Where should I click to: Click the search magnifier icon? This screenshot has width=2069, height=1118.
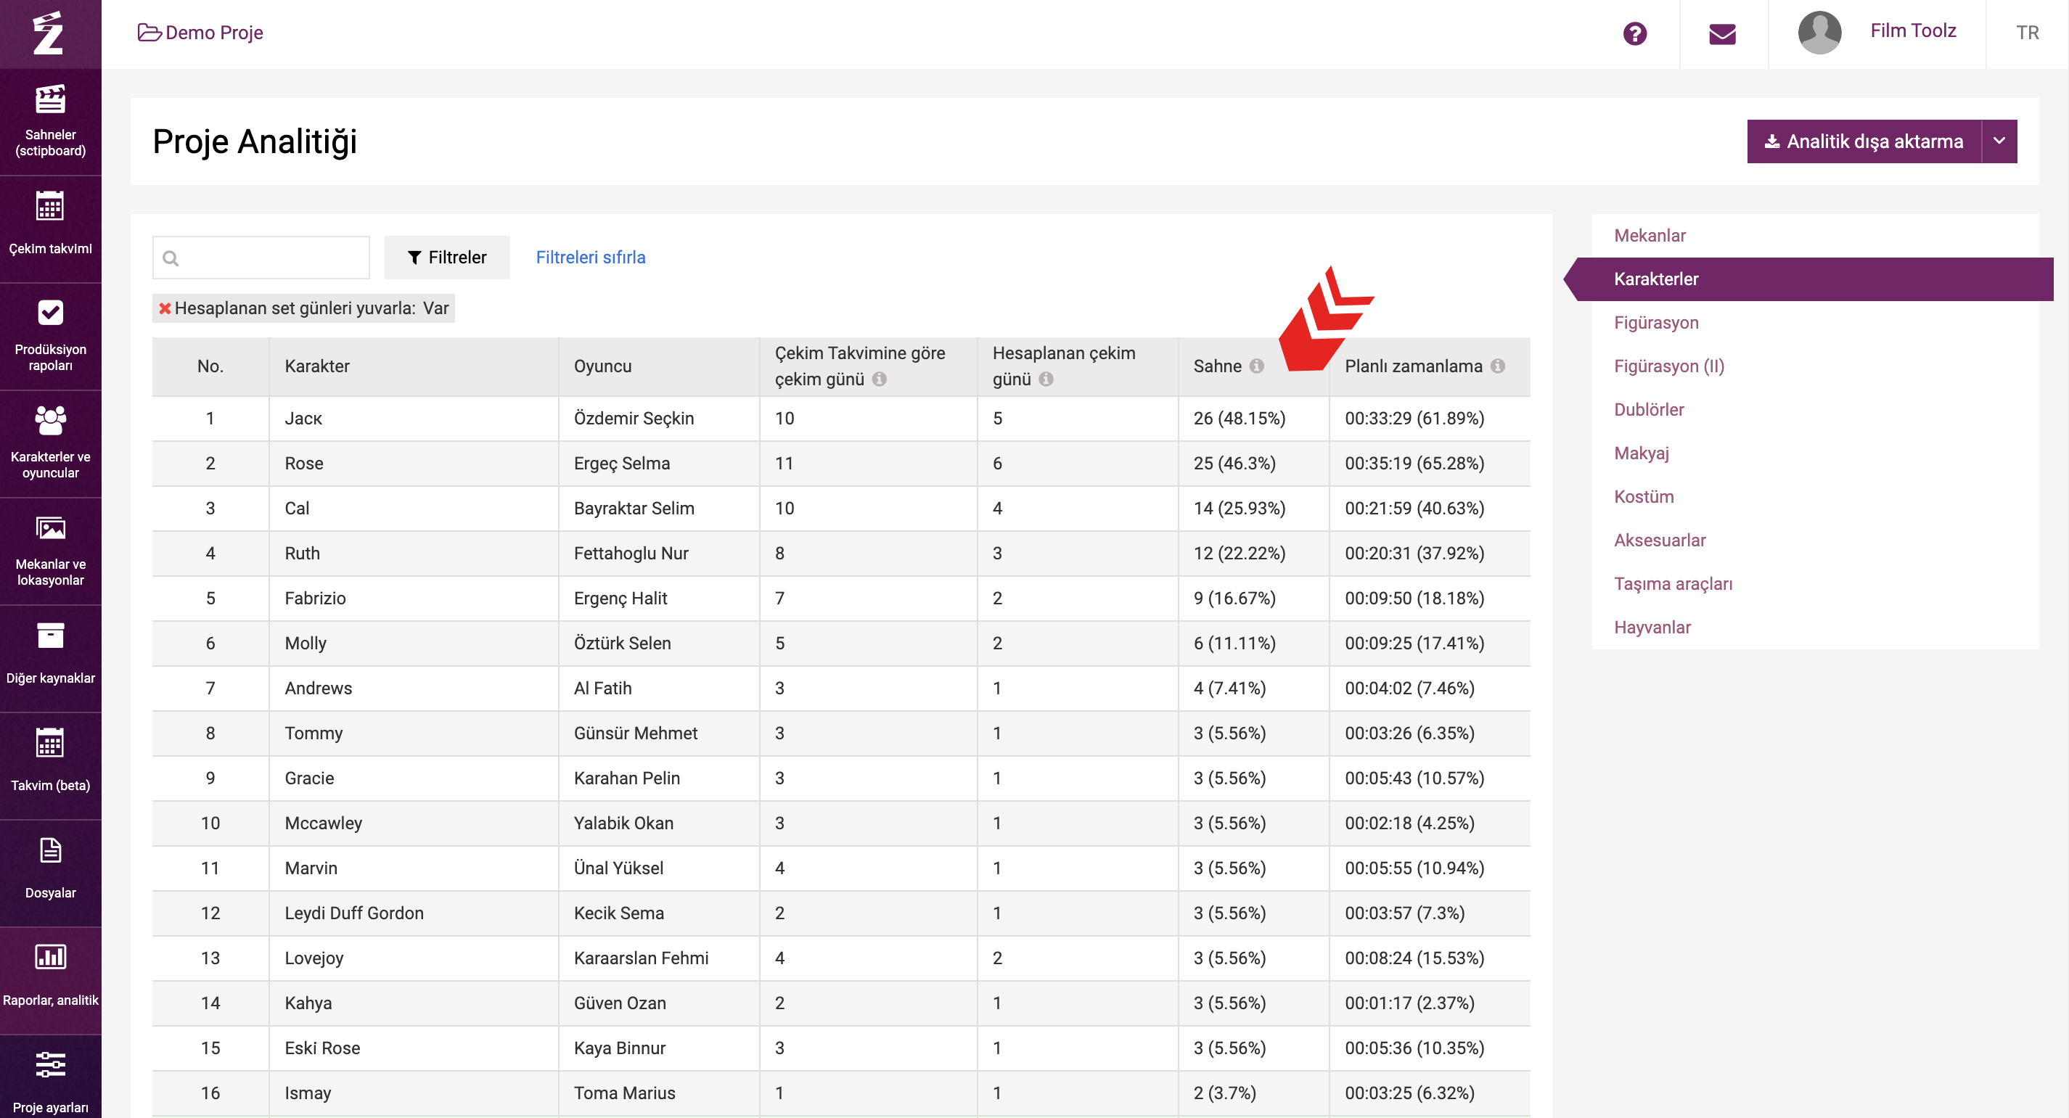[171, 258]
